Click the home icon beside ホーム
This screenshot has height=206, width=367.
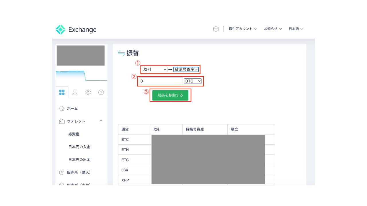click(x=62, y=108)
